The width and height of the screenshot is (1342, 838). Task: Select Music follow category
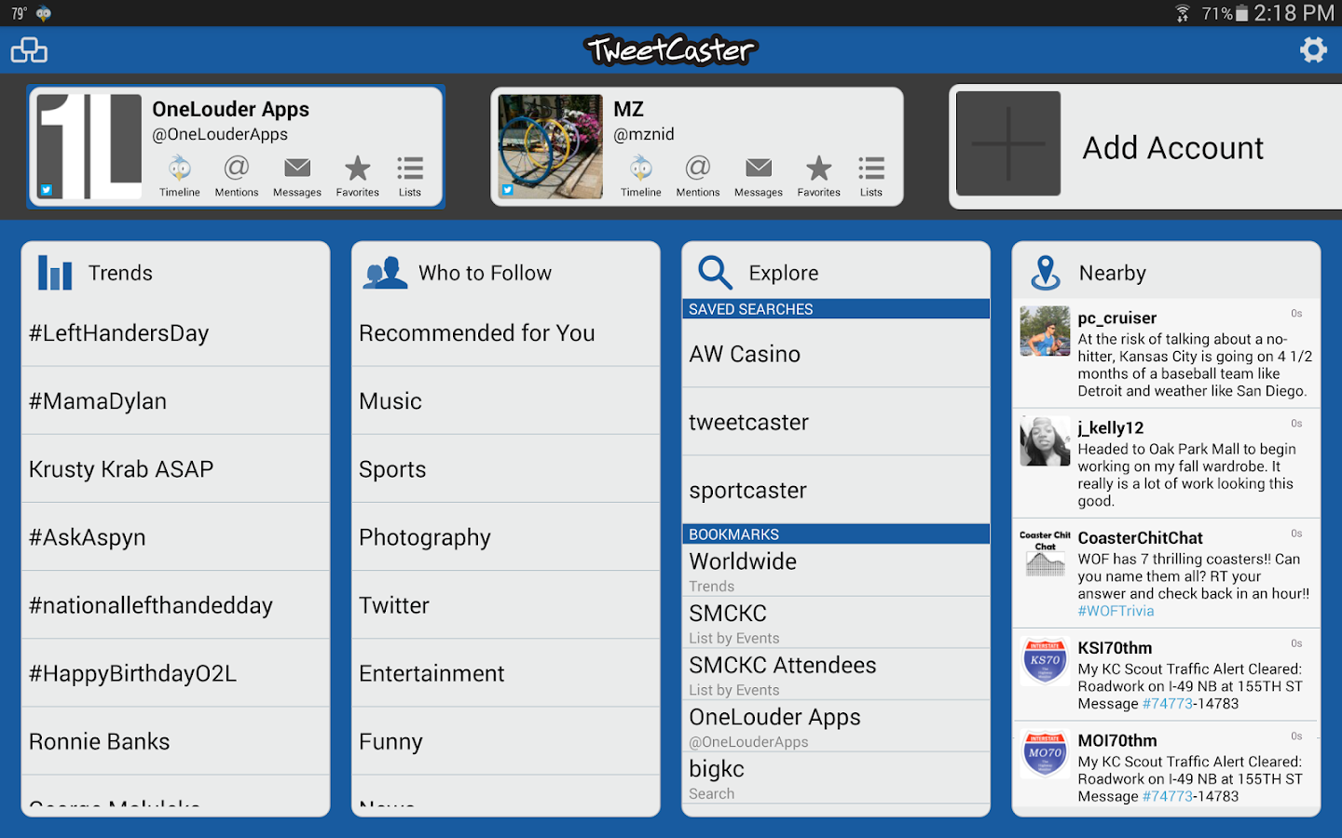(506, 401)
